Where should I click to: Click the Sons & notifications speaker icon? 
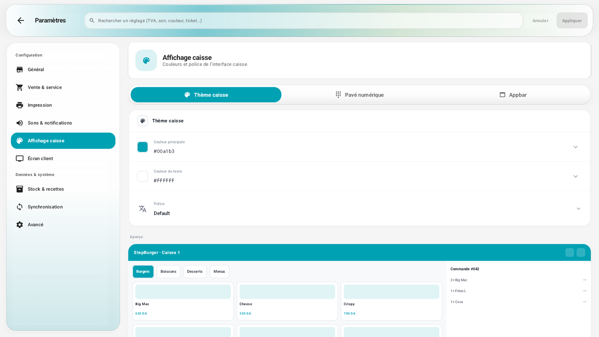(19, 123)
